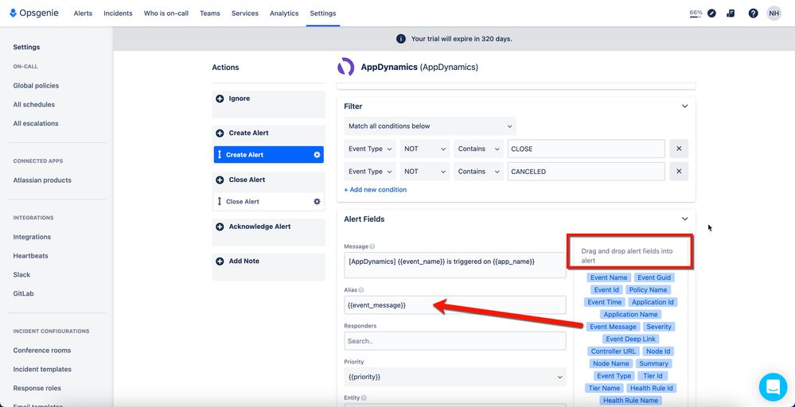This screenshot has width=795, height=407.
Task: Open Conference rooms in sidebar
Action: point(42,351)
